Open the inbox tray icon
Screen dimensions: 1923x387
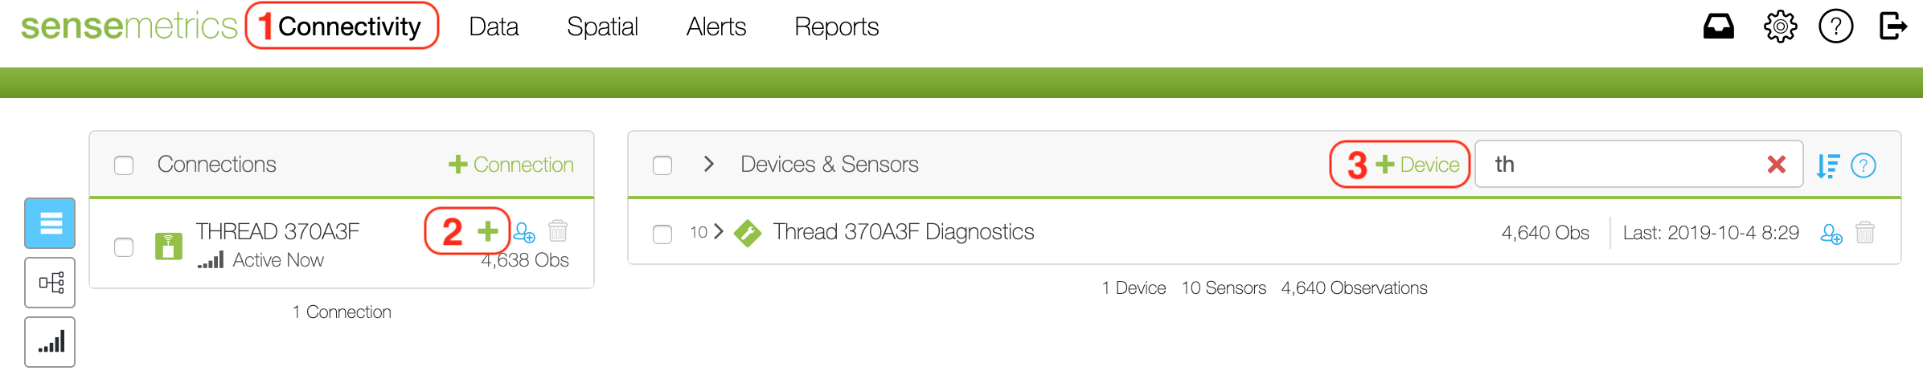[x=1718, y=26]
